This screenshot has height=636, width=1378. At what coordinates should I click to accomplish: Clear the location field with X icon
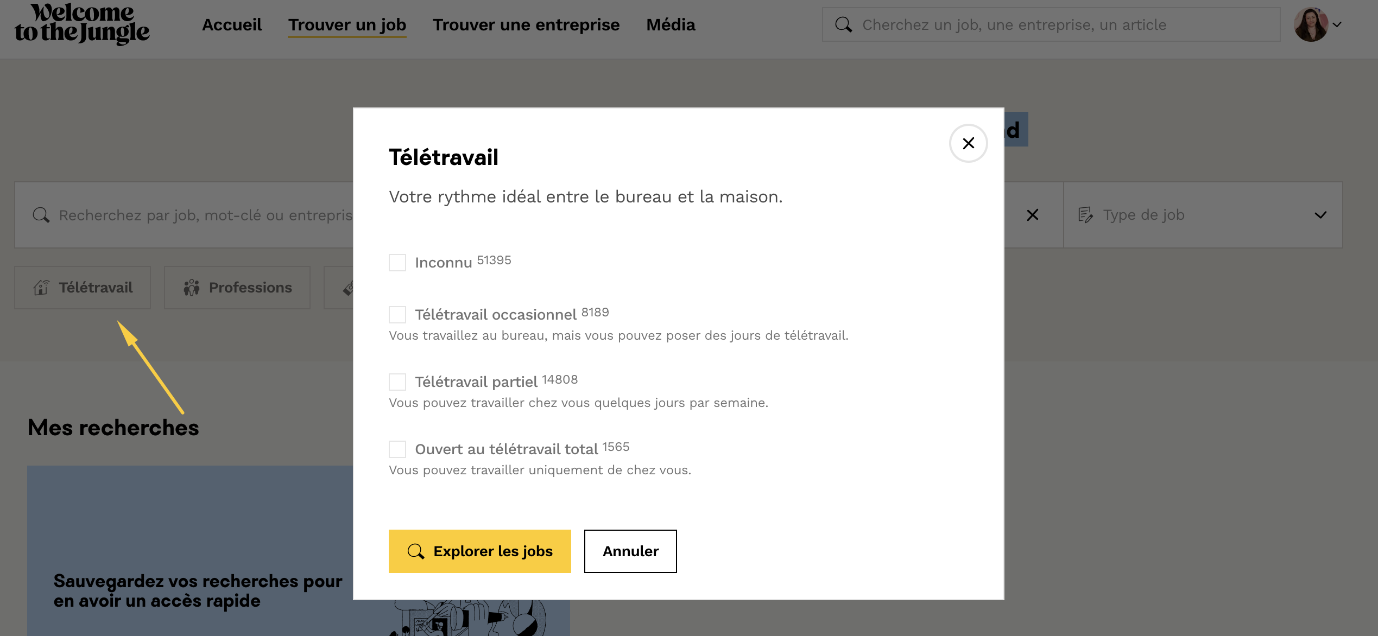(x=1032, y=215)
